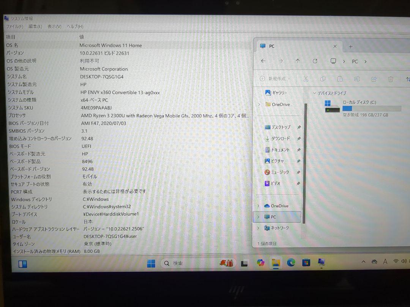Select the HP ENVY x360 Convertible value

[x=120, y=92]
